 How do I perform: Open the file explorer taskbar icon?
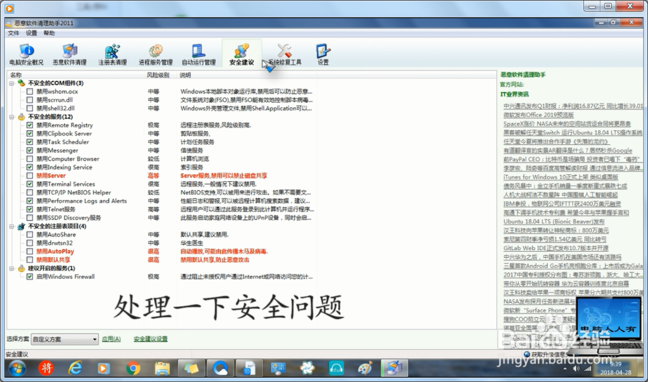pyautogui.click(x=162, y=368)
